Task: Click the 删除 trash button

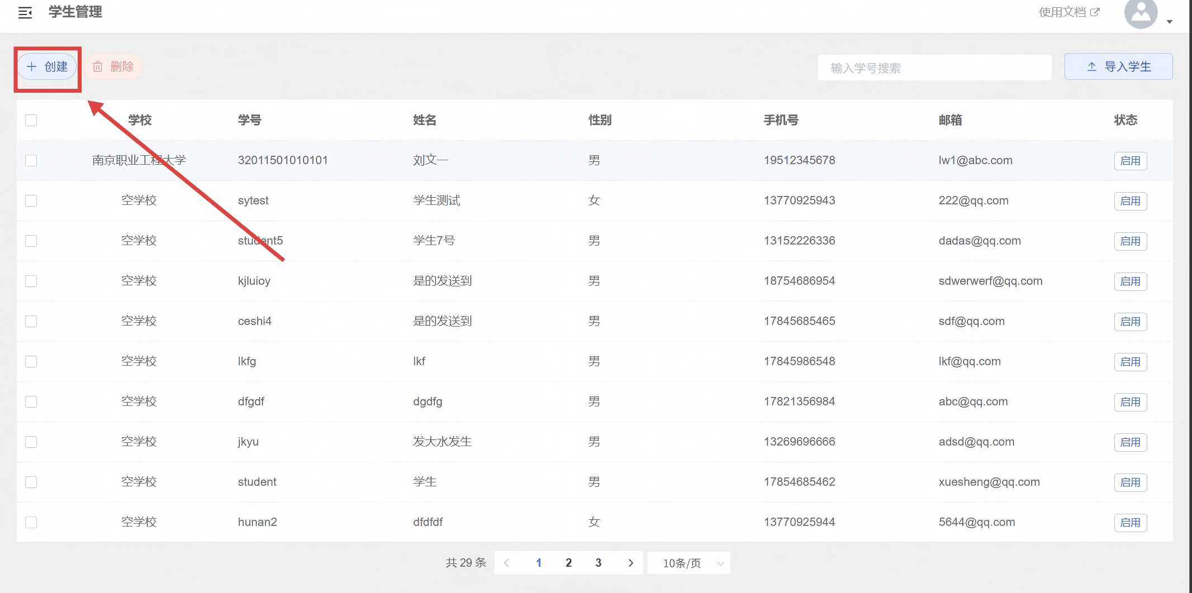Action: coord(113,67)
